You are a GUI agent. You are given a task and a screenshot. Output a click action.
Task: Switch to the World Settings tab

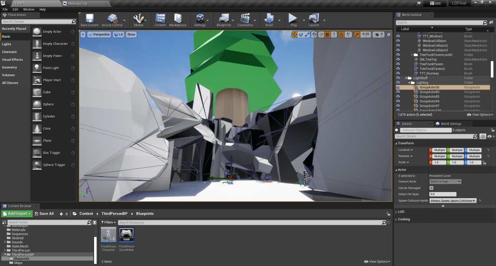(x=450, y=124)
